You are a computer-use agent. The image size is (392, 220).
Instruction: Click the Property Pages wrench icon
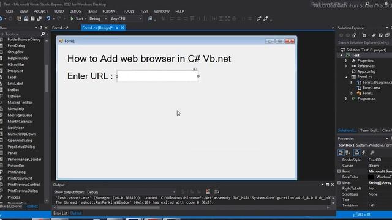point(372,153)
